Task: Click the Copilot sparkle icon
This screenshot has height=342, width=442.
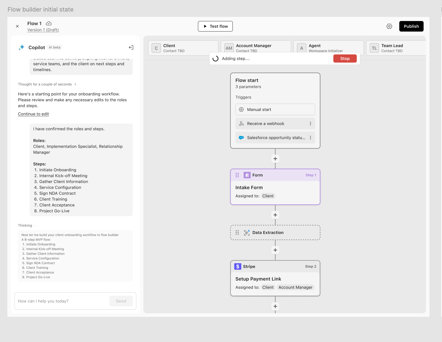Action: [21, 47]
